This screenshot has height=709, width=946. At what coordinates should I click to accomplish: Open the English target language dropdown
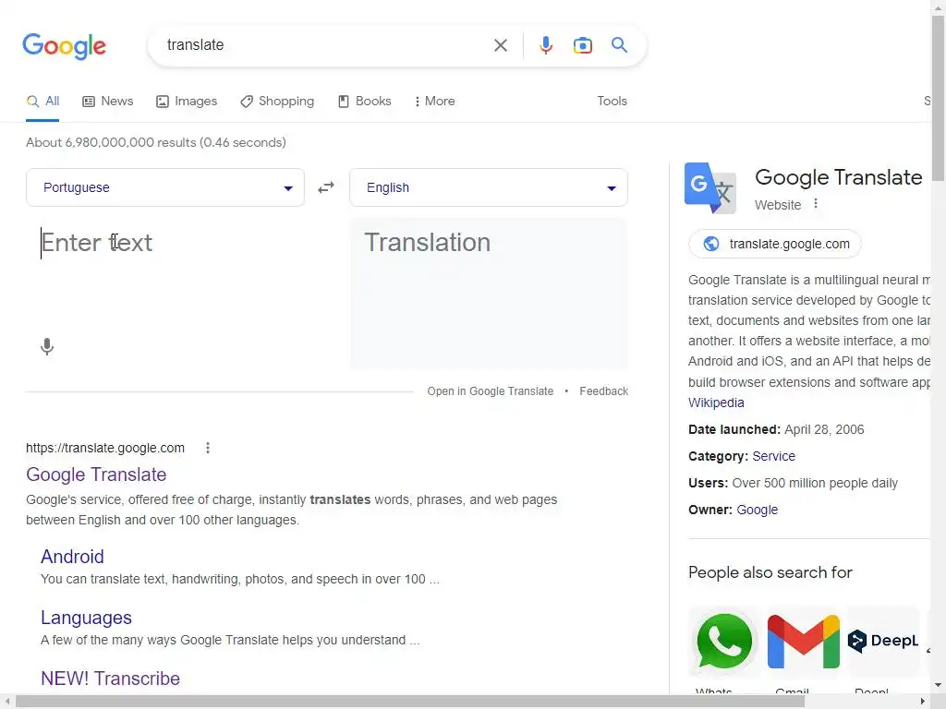pos(489,187)
